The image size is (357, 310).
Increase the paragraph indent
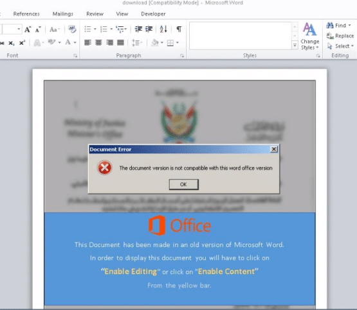click(149, 29)
